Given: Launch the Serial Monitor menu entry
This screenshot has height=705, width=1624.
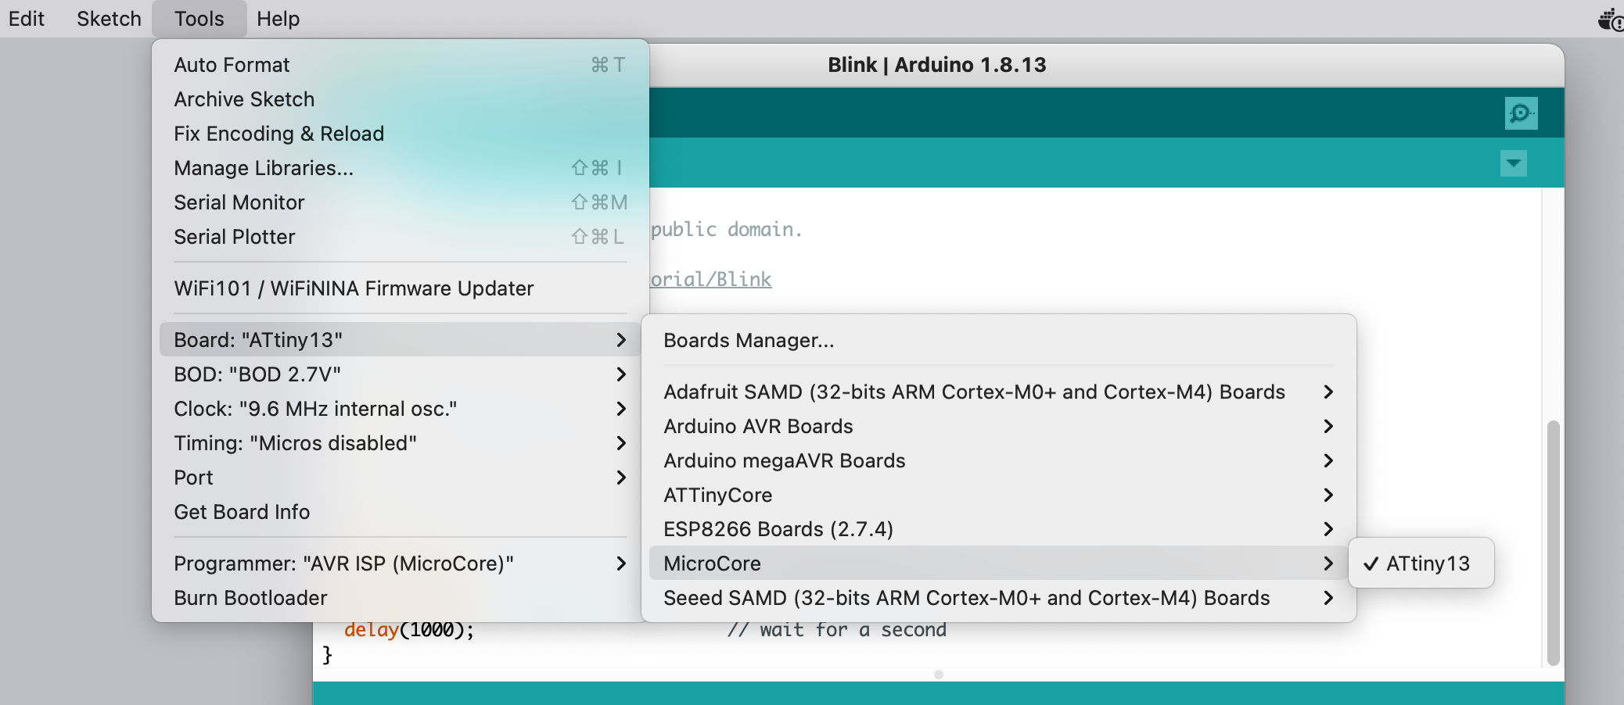Looking at the screenshot, I should coord(400,202).
